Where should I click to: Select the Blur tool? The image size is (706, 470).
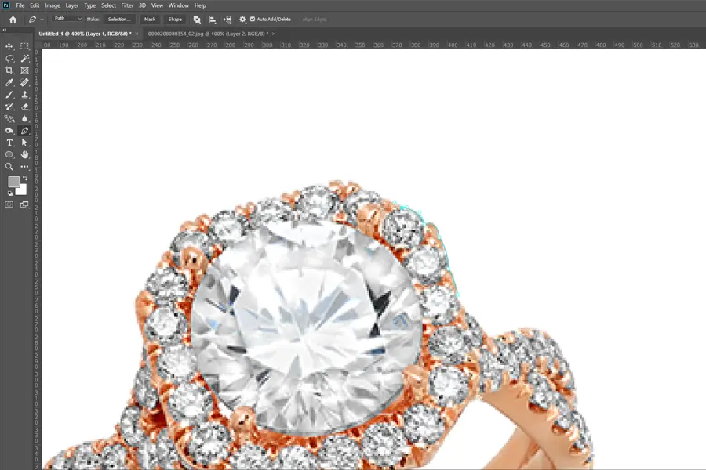pyautogui.click(x=25, y=119)
